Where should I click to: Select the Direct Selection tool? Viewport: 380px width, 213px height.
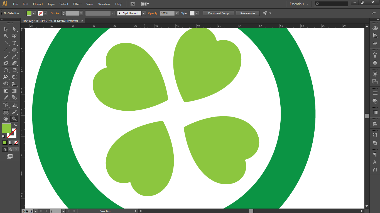[x=14, y=29]
